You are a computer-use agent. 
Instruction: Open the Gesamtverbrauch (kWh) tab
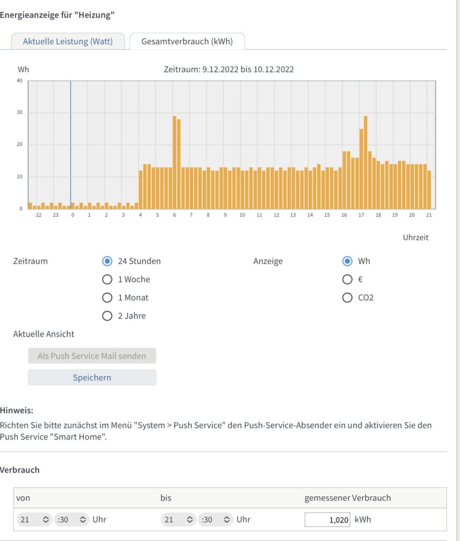187,41
